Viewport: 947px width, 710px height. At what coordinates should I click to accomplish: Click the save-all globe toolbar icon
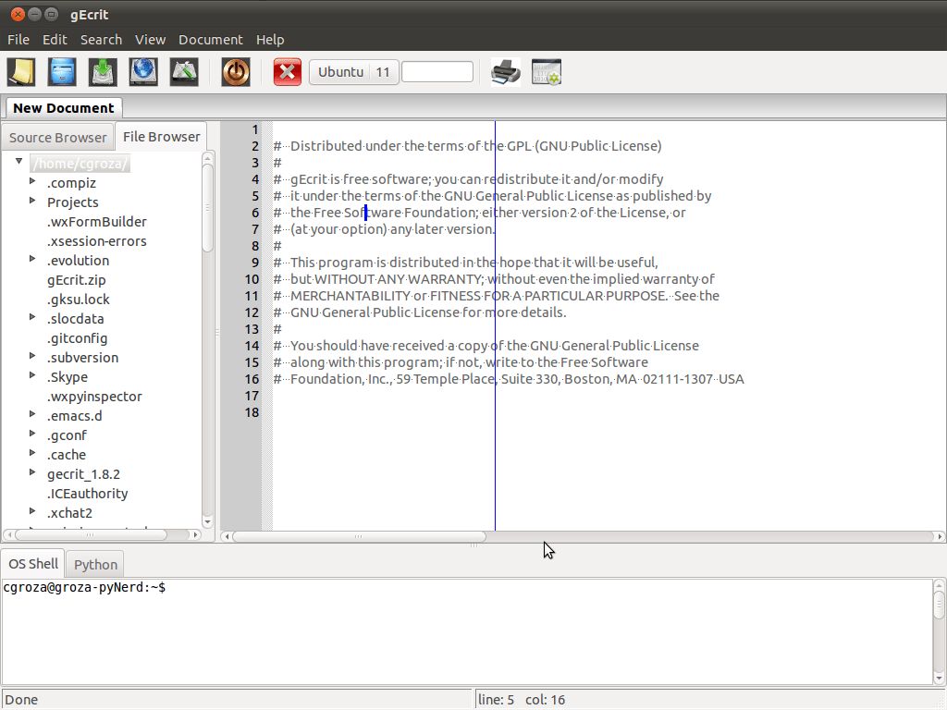point(142,71)
